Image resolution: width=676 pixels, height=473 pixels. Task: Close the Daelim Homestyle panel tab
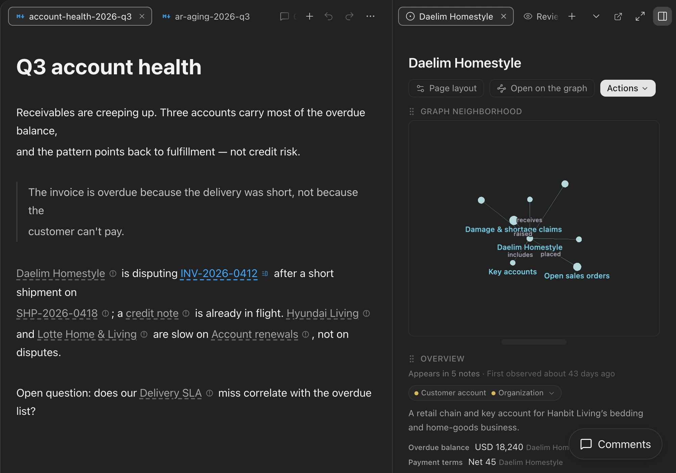pos(504,16)
